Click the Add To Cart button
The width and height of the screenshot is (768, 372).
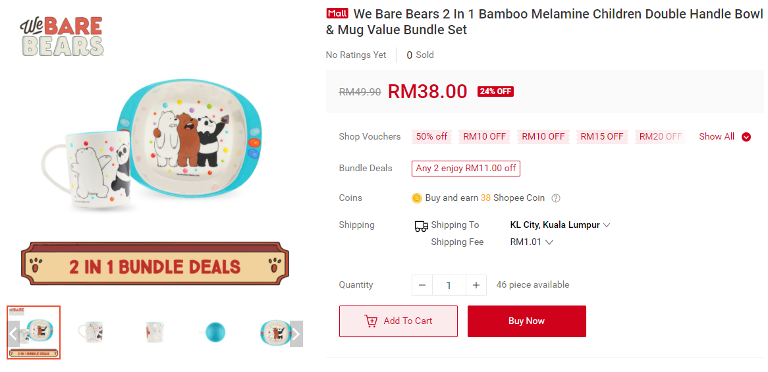click(x=398, y=321)
